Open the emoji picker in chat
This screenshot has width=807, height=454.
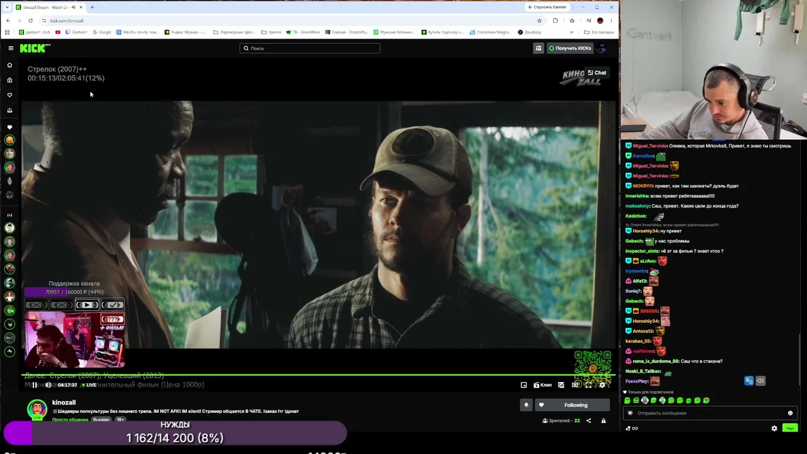coord(790,413)
